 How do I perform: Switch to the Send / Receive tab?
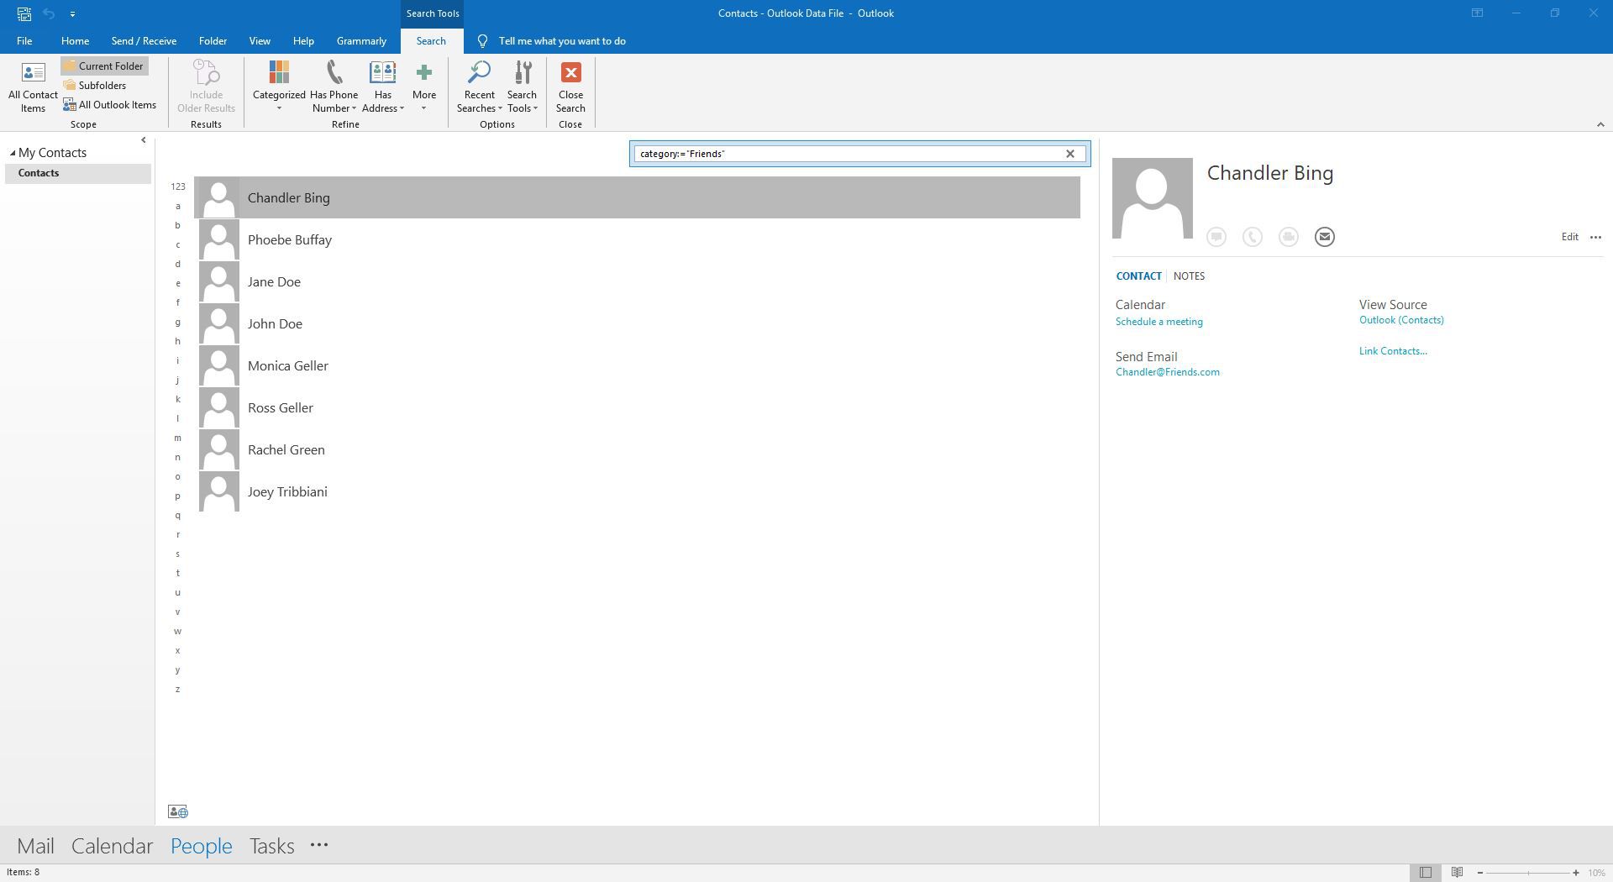pos(144,41)
